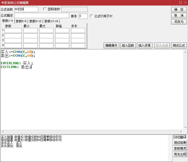Click the 确定 button
This screenshot has width=188, height=162.
179,9
